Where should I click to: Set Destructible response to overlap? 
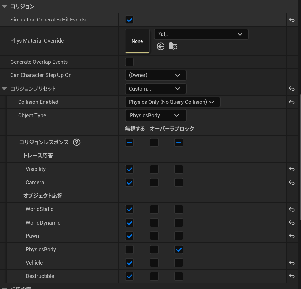(154, 276)
